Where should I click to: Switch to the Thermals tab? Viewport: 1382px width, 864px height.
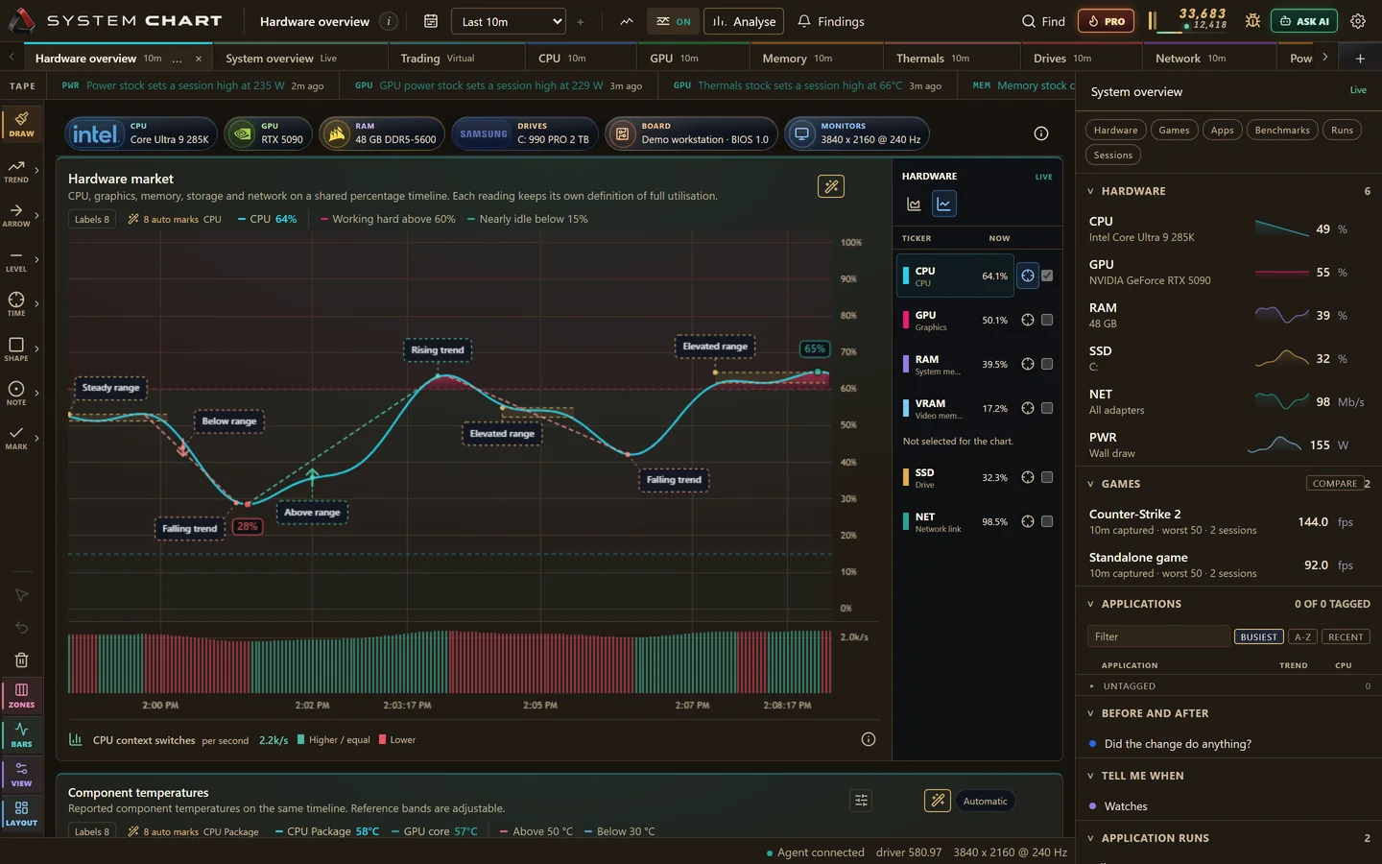point(952,58)
